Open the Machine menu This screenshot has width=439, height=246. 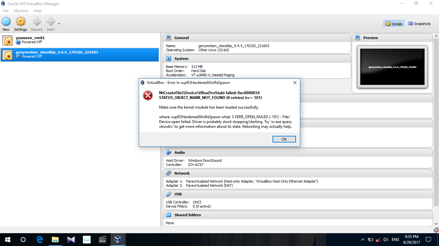(x=21, y=11)
